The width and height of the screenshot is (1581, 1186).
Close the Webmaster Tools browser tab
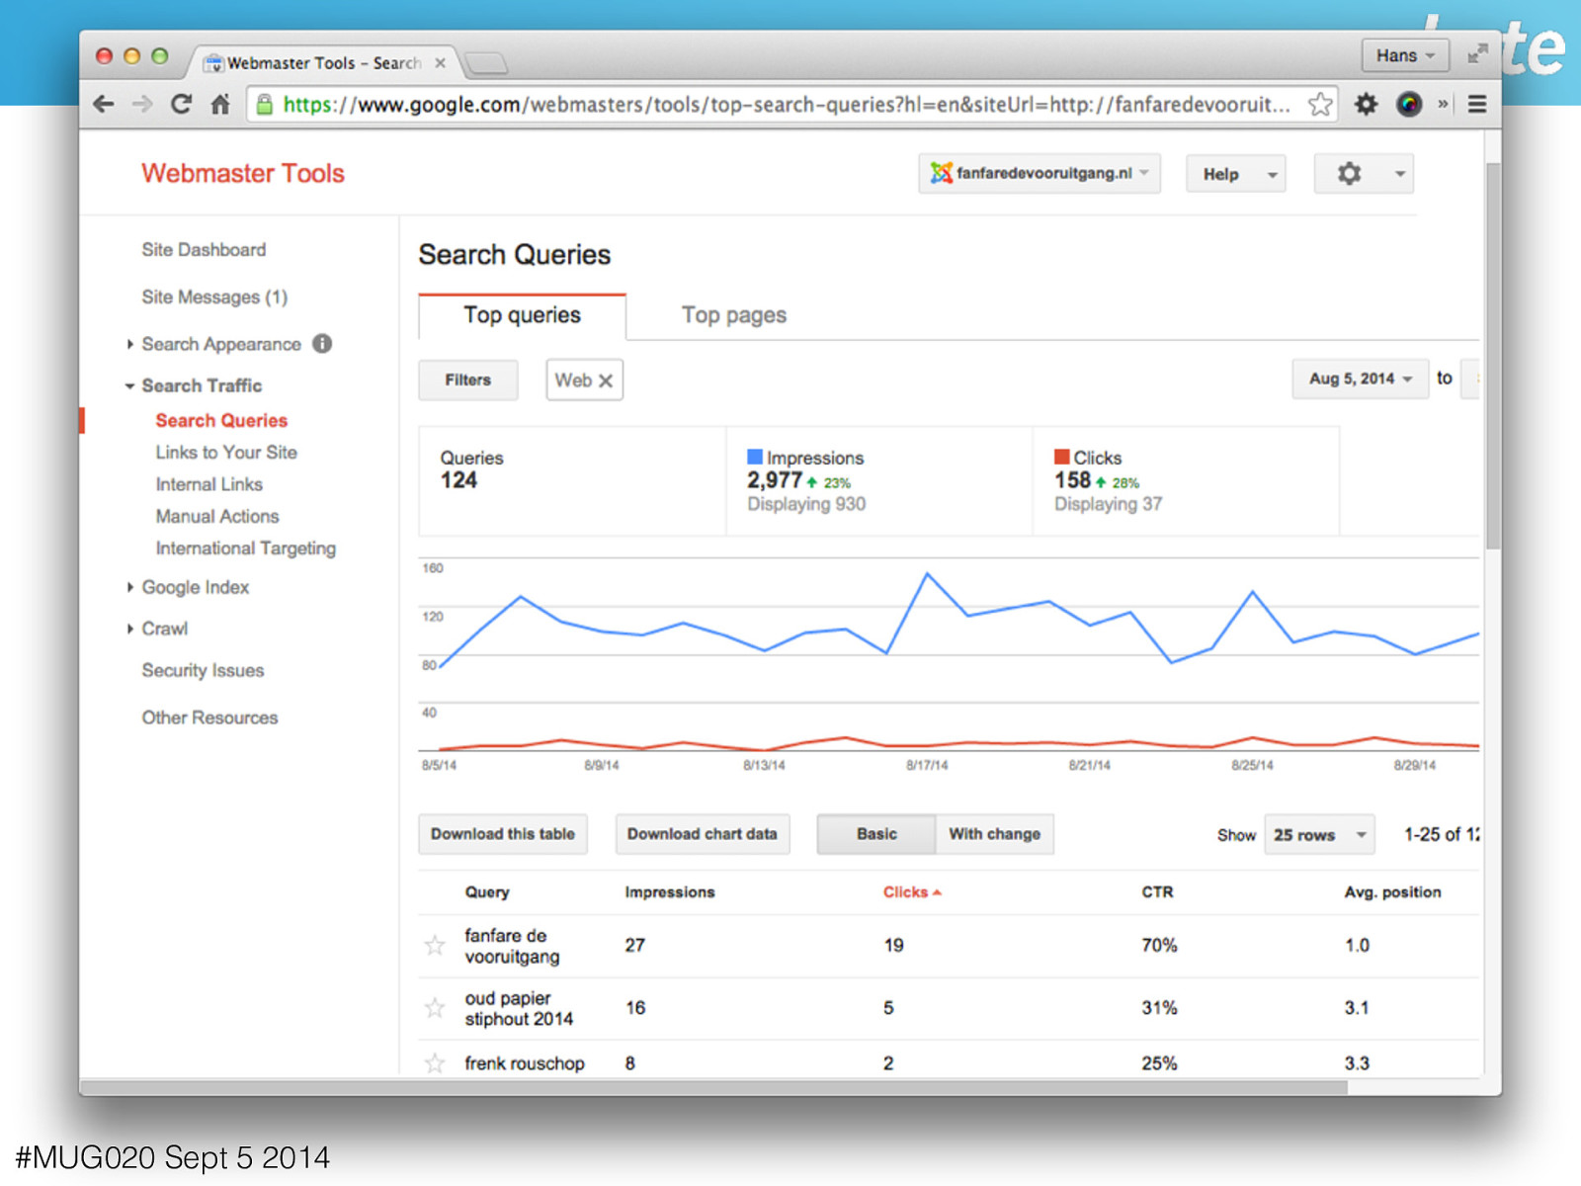[x=441, y=63]
